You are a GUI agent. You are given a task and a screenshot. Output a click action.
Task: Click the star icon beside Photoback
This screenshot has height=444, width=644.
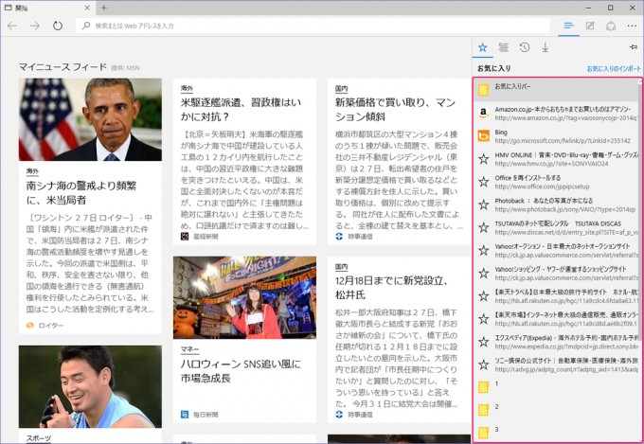[484, 204]
